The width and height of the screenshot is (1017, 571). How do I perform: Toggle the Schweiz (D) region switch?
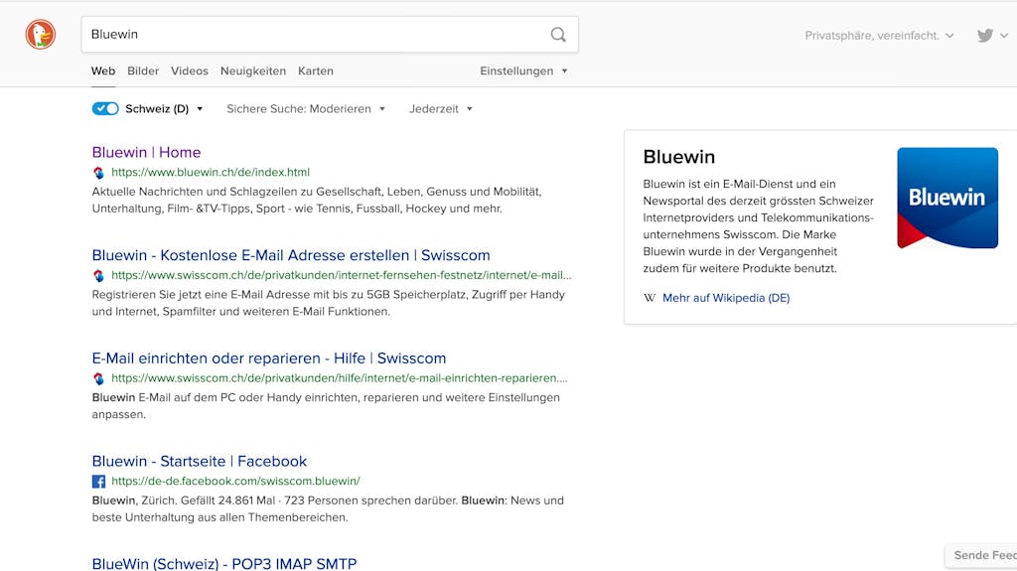pos(105,108)
